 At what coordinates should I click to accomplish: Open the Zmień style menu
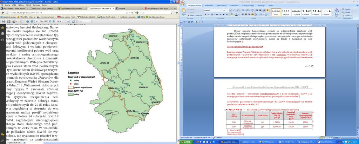pyautogui.click(x=337, y=12)
